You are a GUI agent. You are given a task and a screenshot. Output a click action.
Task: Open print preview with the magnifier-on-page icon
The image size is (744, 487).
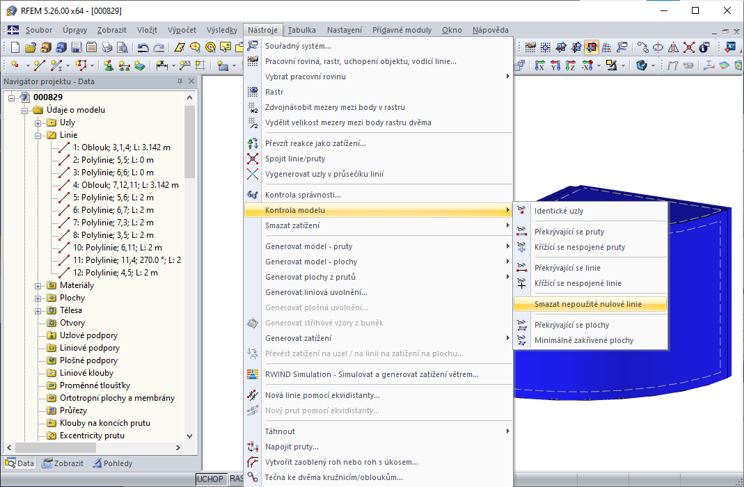[122, 47]
